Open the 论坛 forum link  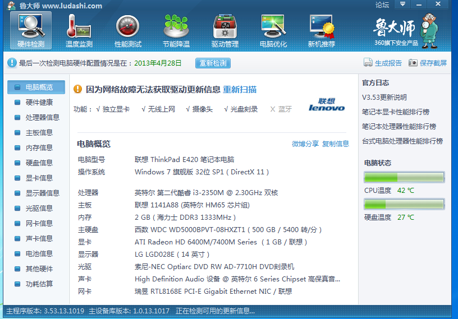click(x=382, y=5)
